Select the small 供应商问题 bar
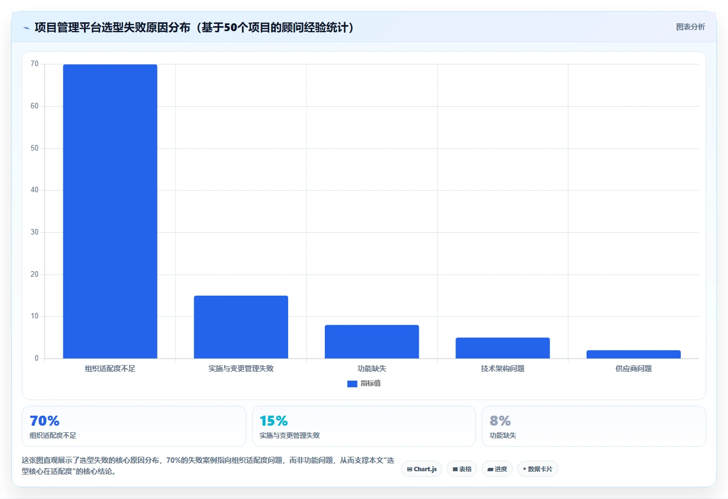 [633, 354]
